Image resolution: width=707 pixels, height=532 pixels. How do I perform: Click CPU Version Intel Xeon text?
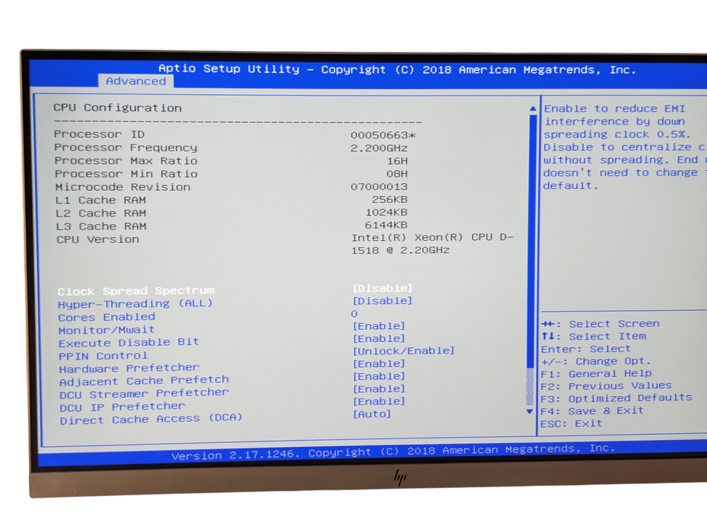432,243
